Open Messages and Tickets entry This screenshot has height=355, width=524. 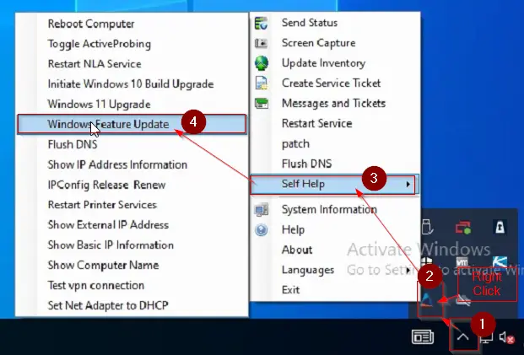point(334,104)
